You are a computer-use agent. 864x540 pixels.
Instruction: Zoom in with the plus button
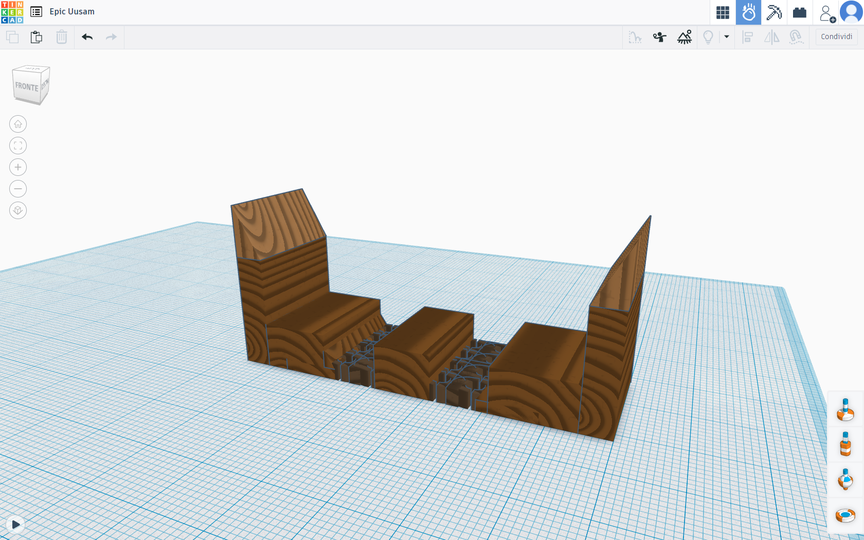point(18,167)
